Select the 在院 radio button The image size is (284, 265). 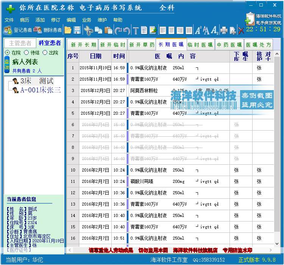coord(7,53)
